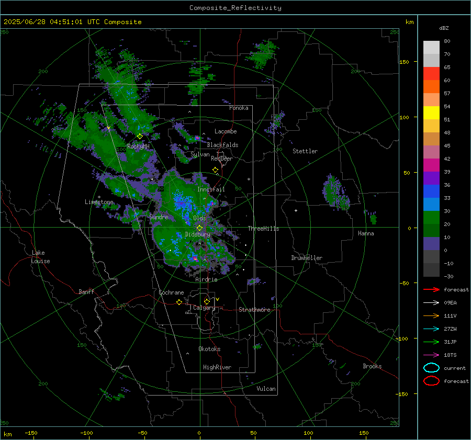Click the orange 57–60 dBZ swatch
This screenshot has height=440, width=471.
click(431, 86)
